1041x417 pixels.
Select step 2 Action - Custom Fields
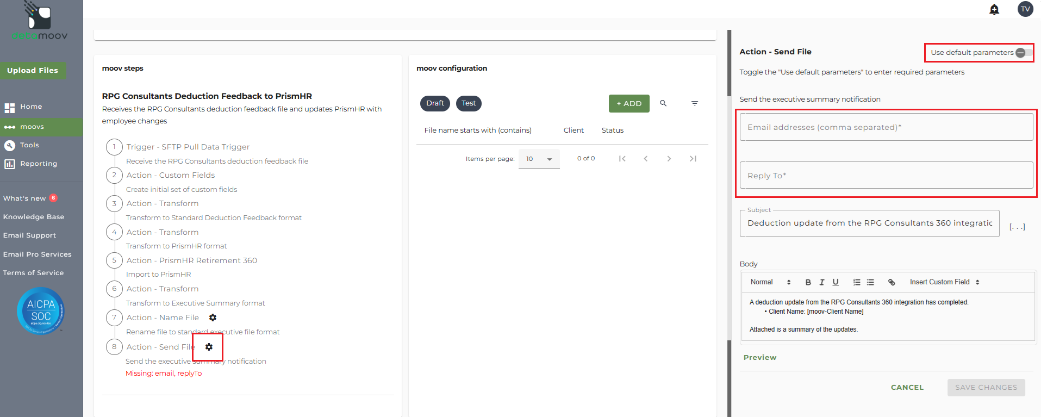(x=171, y=175)
